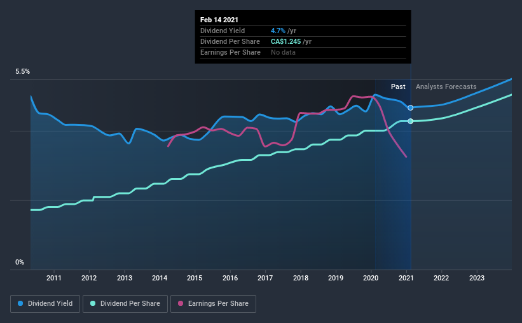Viewport: 522px width, 323px height.
Task: Click the 2021 x-axis label
Action: 406,278
